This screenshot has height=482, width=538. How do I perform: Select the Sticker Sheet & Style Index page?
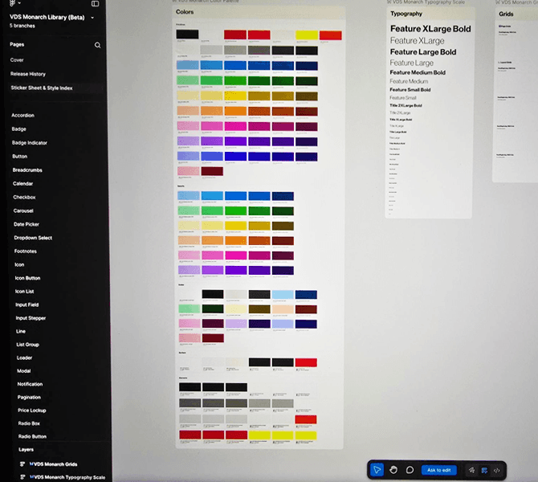coord(42,88)
